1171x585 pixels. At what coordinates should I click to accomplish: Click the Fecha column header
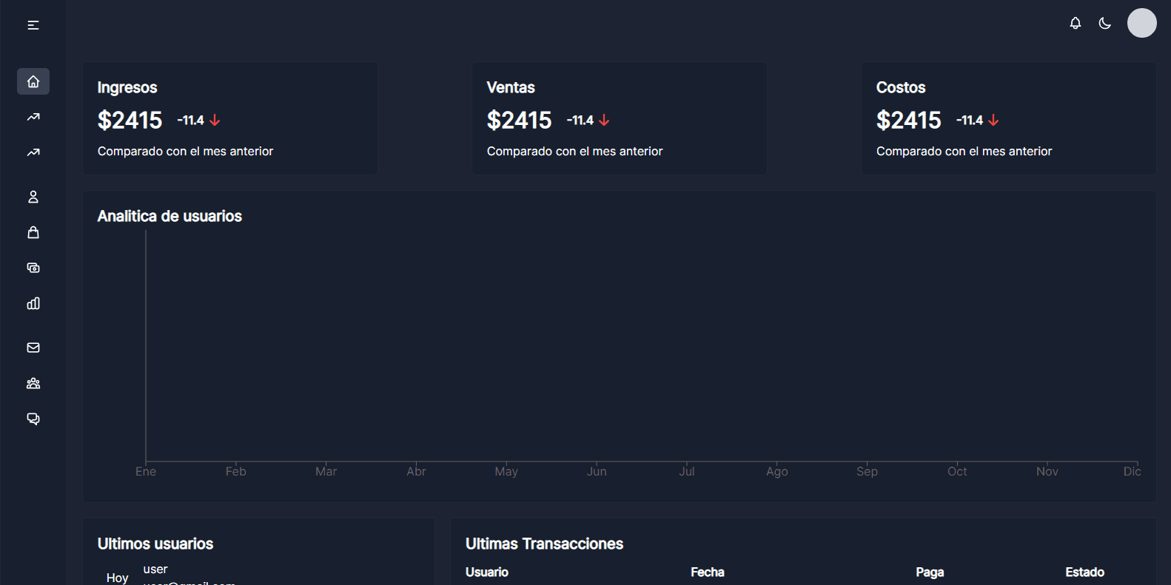708,572
